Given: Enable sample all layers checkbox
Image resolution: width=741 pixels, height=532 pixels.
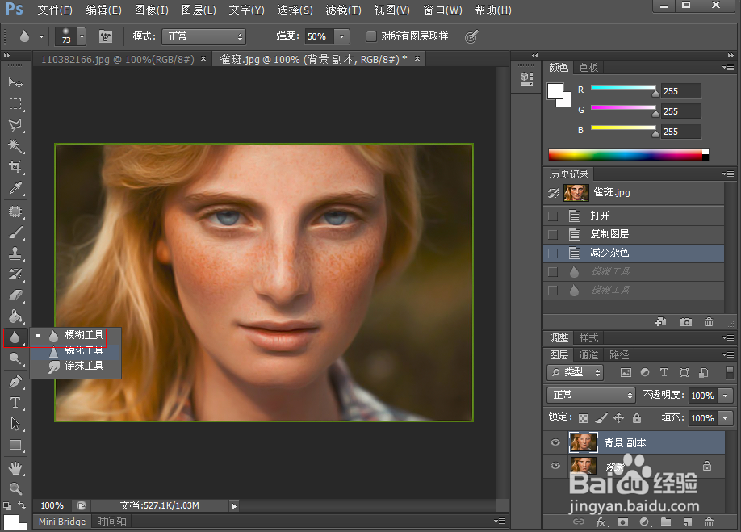Looking at the screenshot, I should pyautogui.click(x=371, y=36).
